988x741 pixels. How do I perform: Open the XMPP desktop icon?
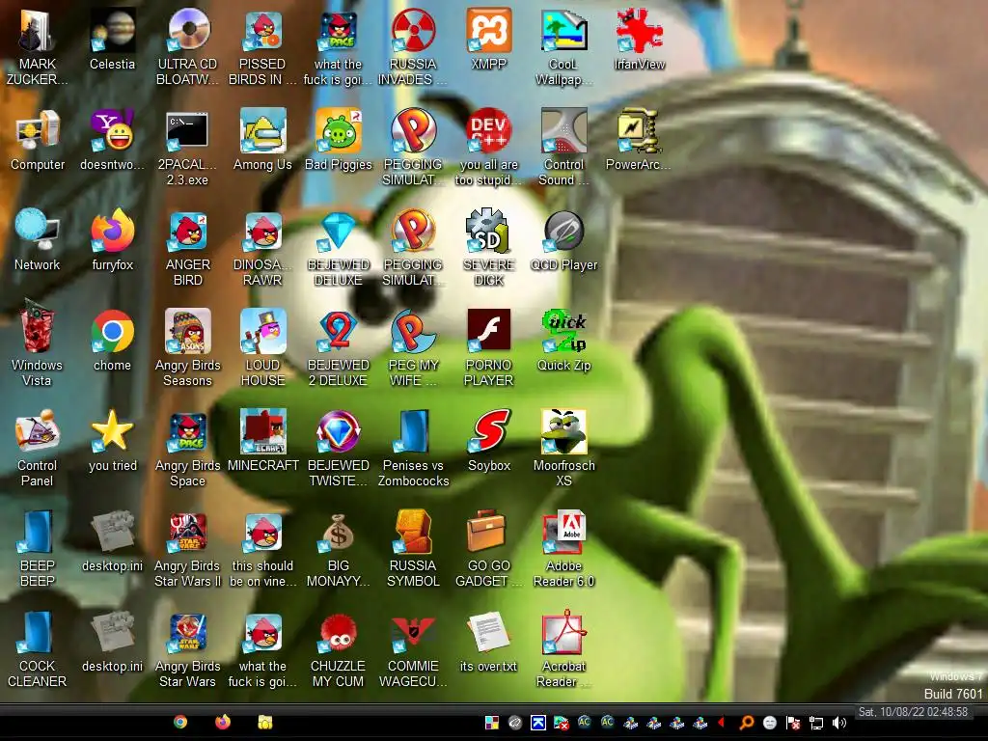[x=488, y=39]
